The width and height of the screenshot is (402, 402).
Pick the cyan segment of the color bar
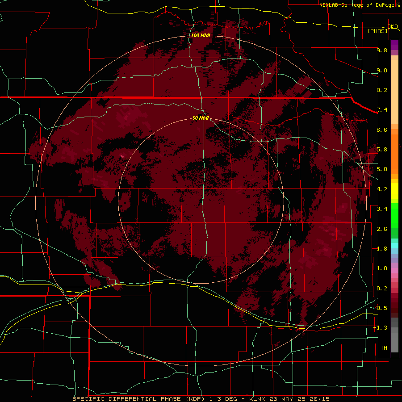tap(394, 246)
